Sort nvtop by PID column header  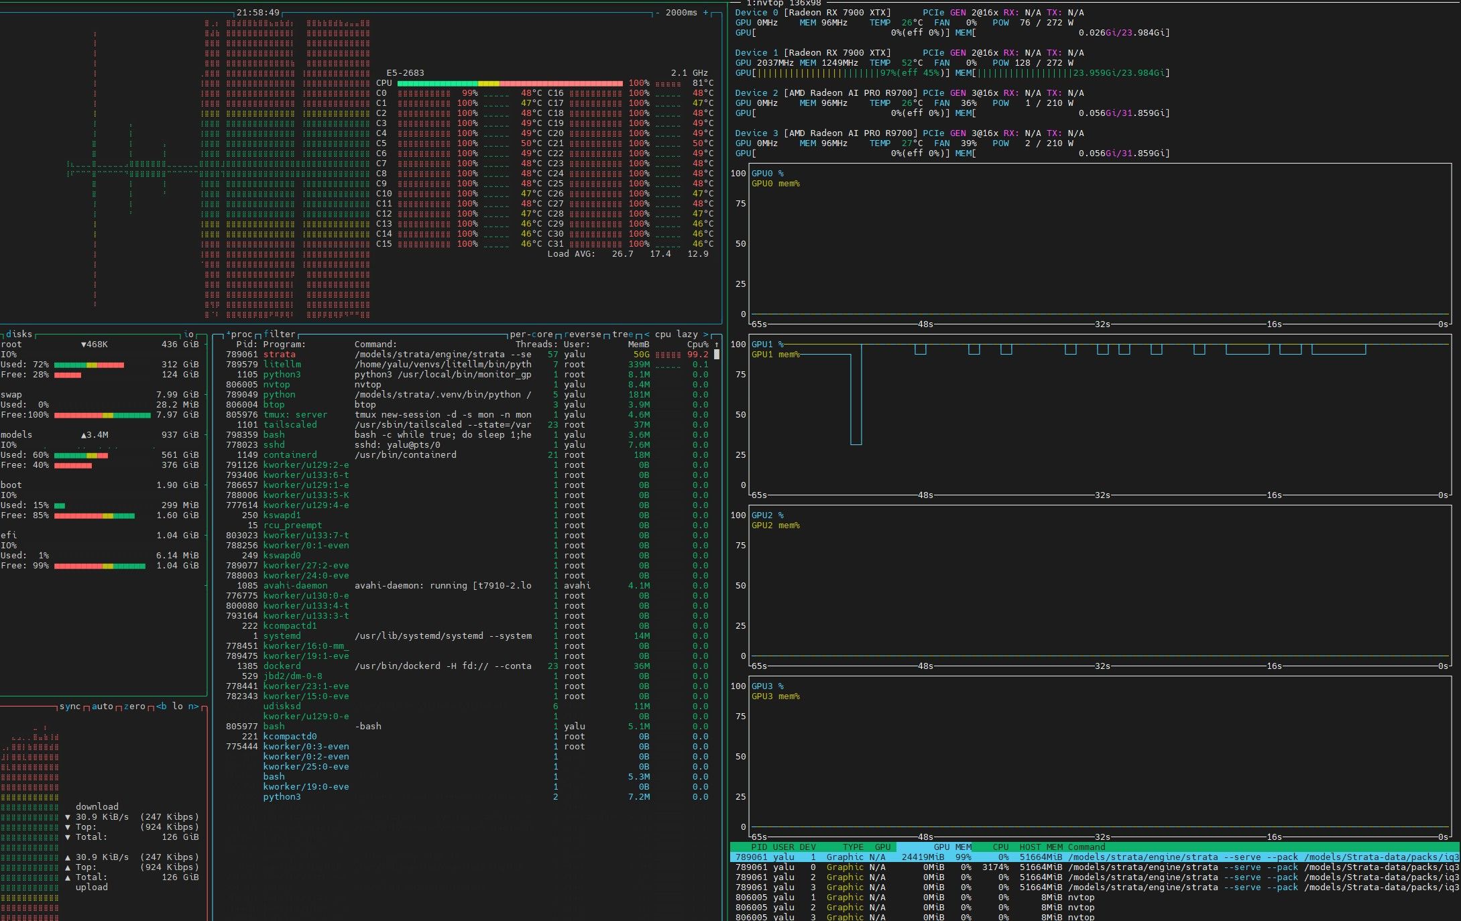[759, 847]
